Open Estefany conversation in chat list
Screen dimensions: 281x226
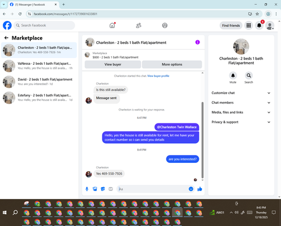click(x=39, y=98)
